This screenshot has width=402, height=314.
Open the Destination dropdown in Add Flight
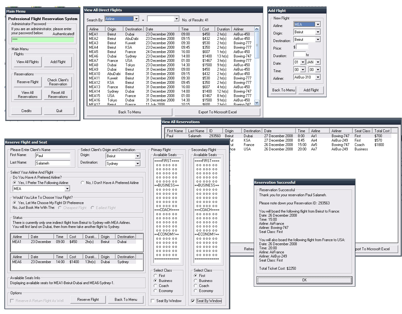[x=318, y=40]
